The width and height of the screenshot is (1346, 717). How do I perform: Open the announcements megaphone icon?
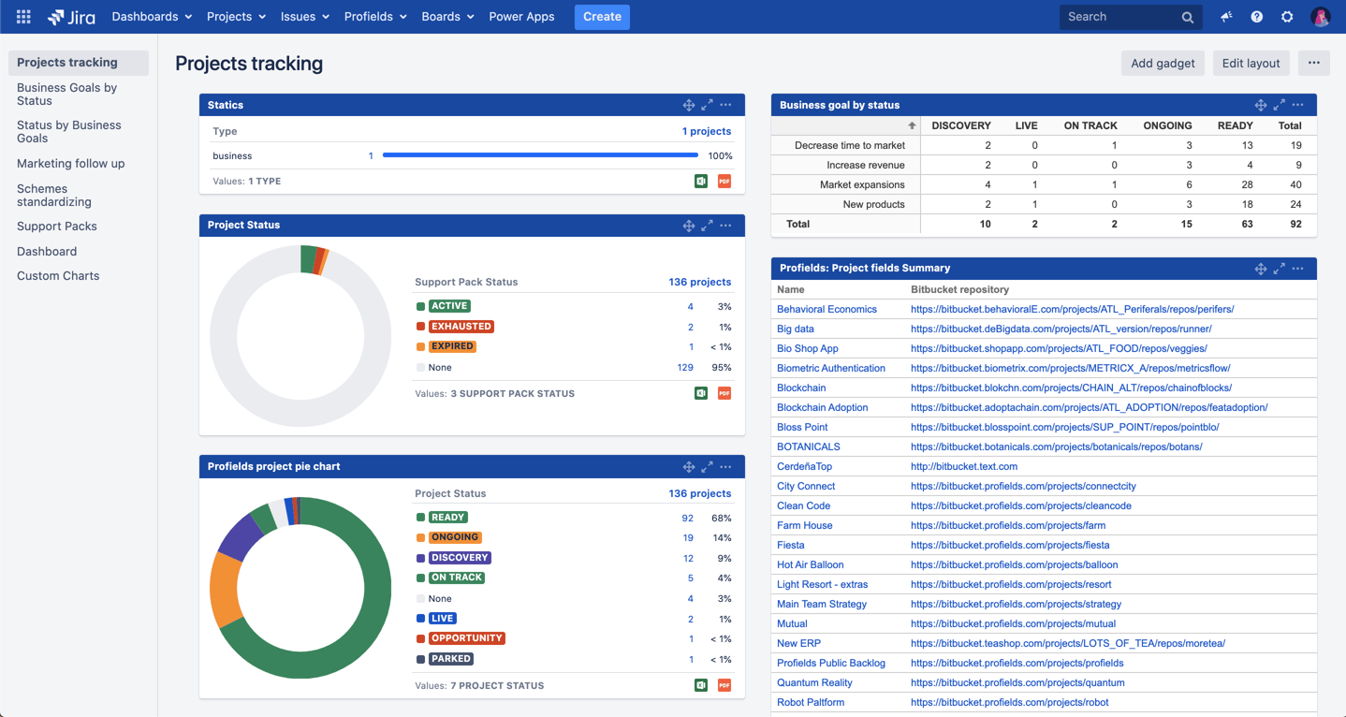click(1226, 16)
